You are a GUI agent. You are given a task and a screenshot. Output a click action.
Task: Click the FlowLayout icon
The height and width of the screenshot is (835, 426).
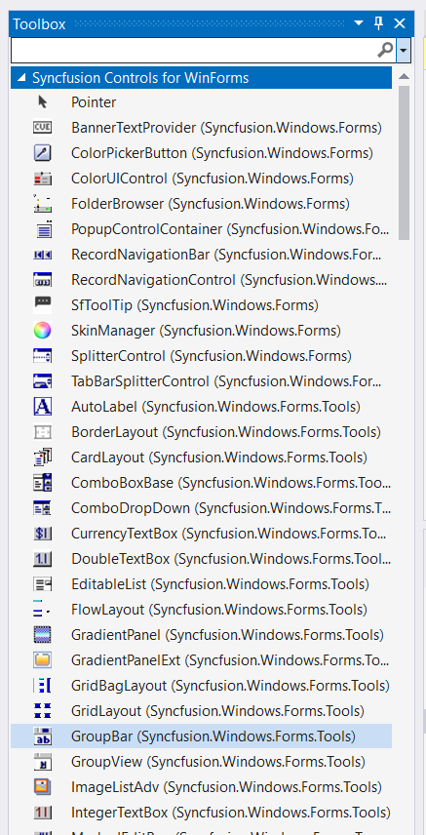point(41,610)
